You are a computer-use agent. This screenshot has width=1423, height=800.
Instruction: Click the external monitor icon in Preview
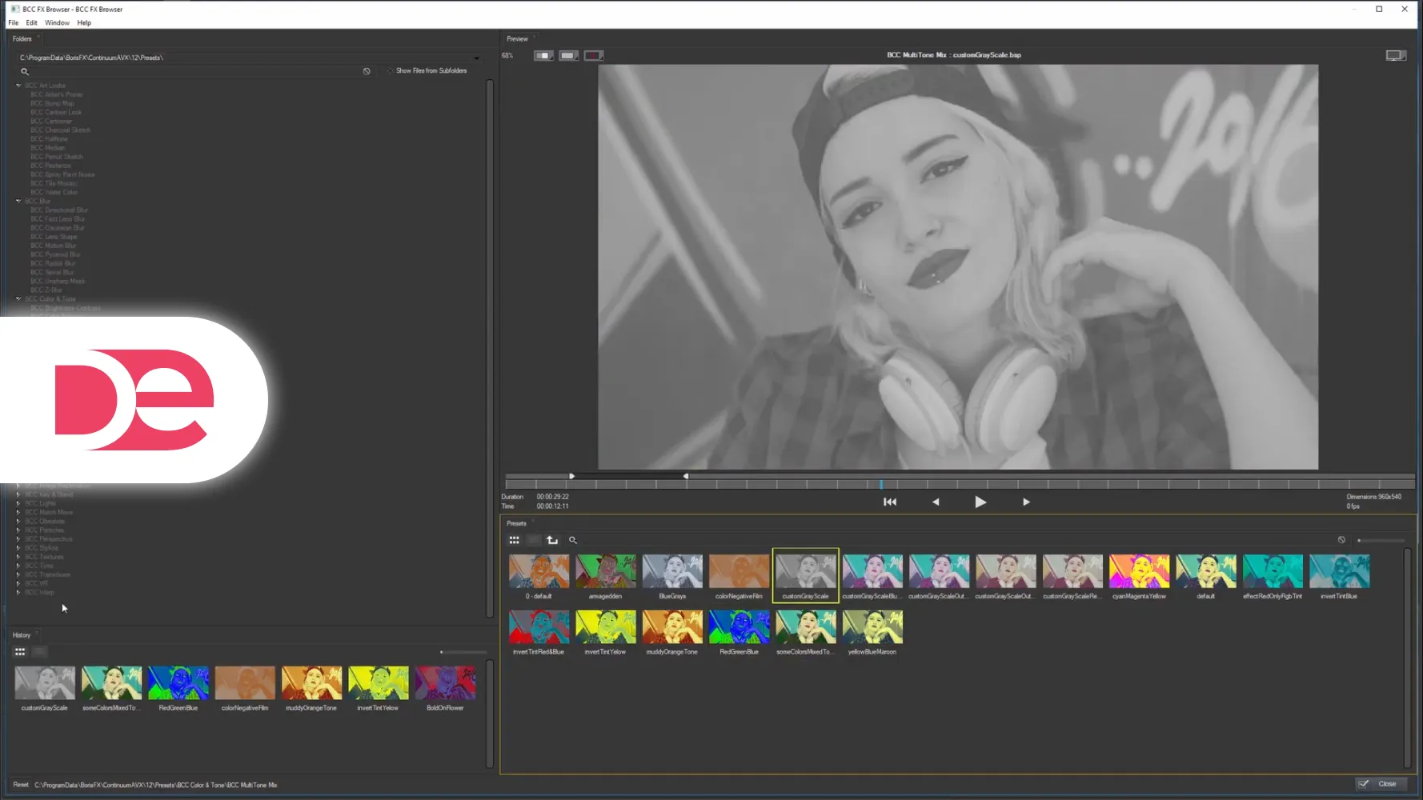pyautogui.click(x=1395, y=56)
